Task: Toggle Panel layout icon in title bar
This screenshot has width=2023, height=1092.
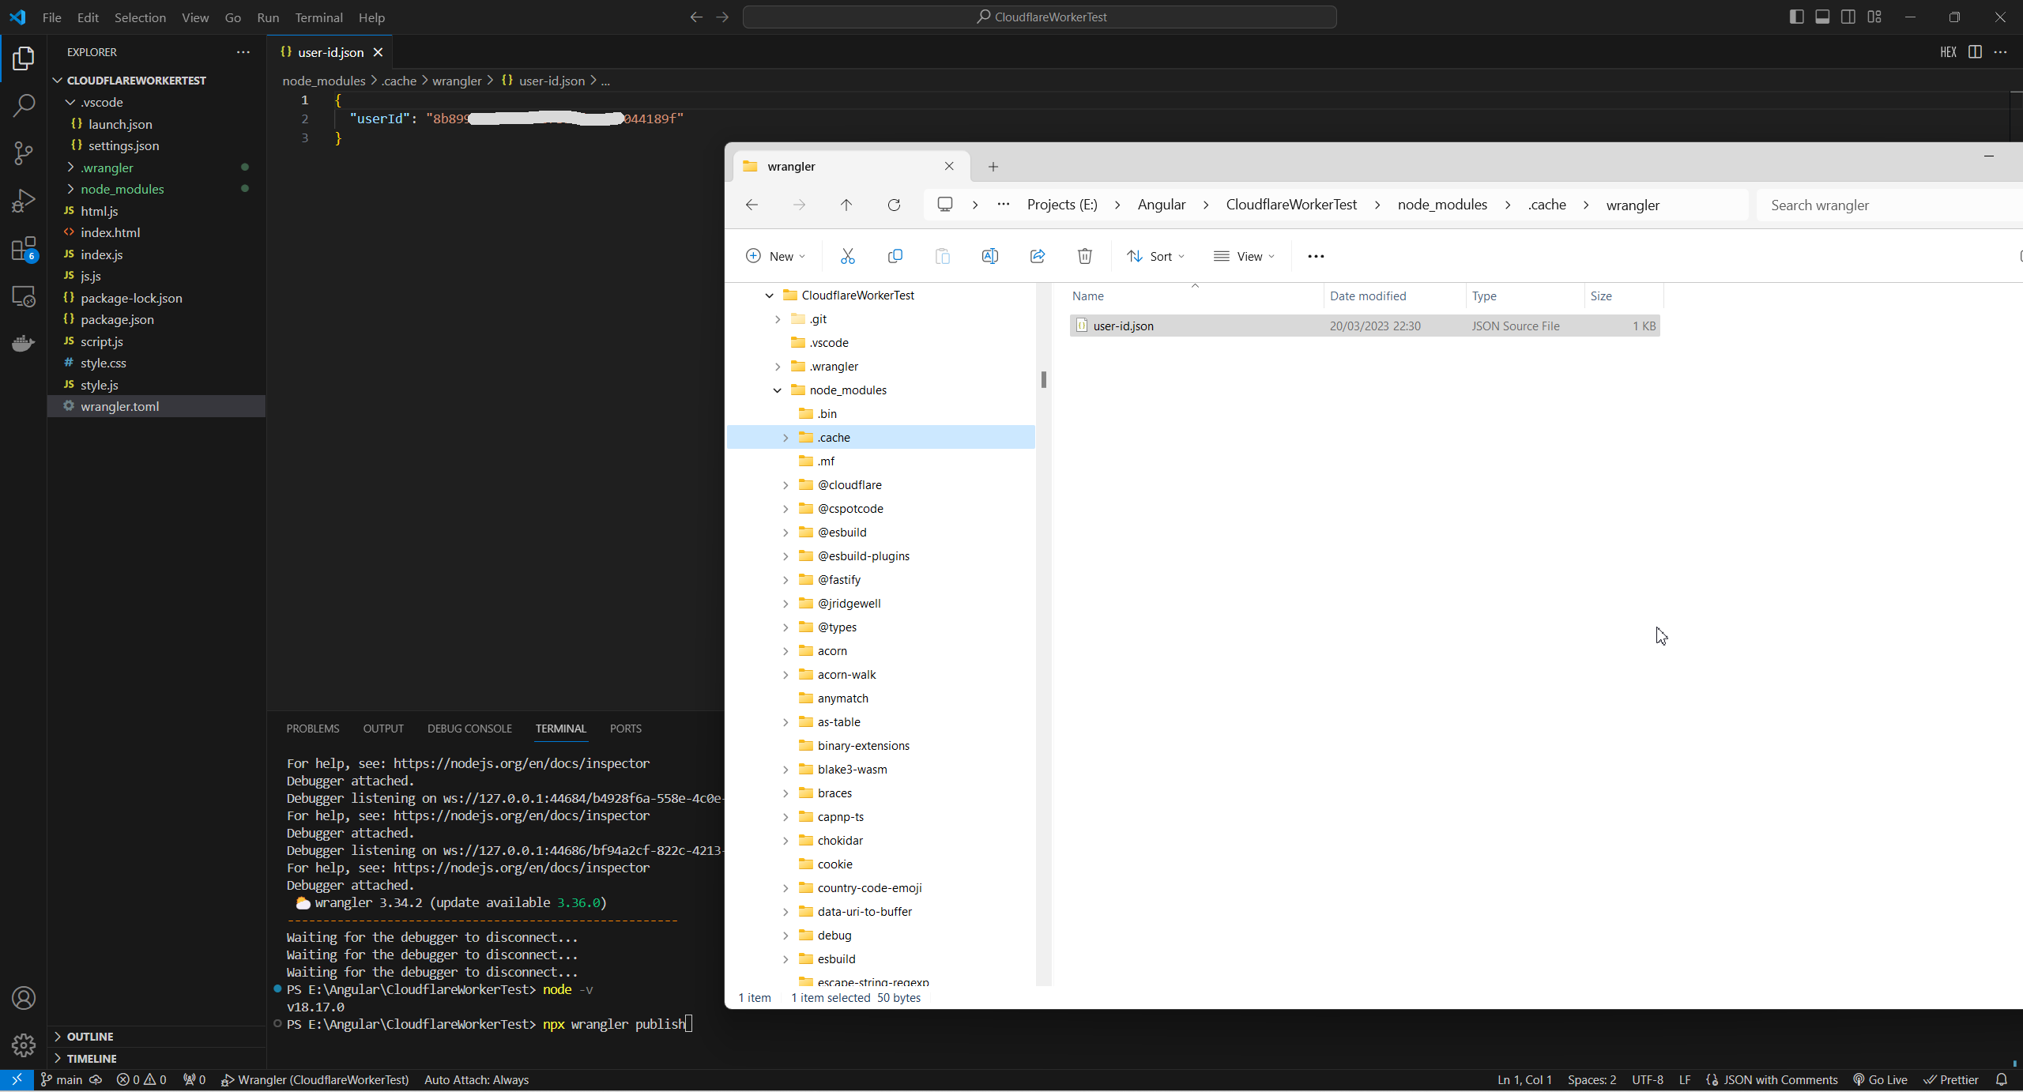Action: 1822,17
